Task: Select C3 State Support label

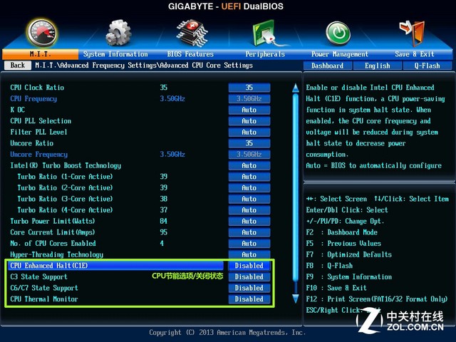Action: [x=38, y=277]
